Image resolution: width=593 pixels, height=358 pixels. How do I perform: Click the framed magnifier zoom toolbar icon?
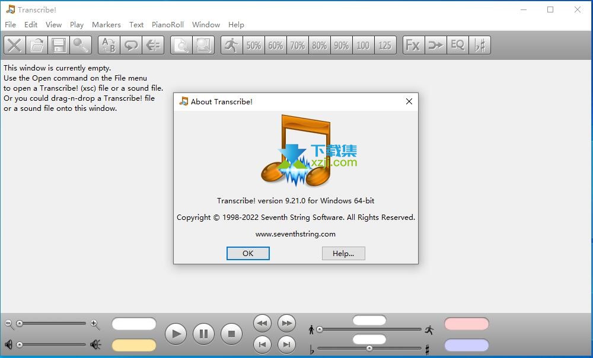pos(203,46)
